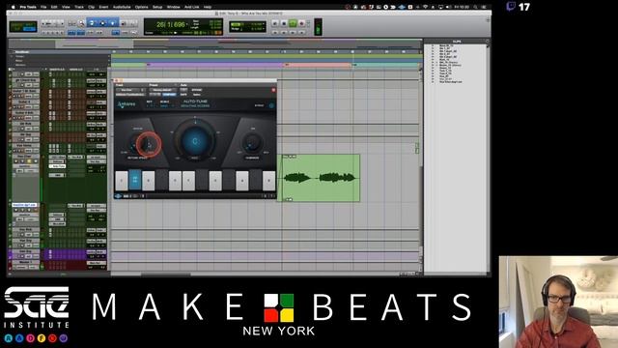The height and width of the screenshot is (348, 618).
Task: Click the webcam video thumbnail
Action: click(558, 303)
